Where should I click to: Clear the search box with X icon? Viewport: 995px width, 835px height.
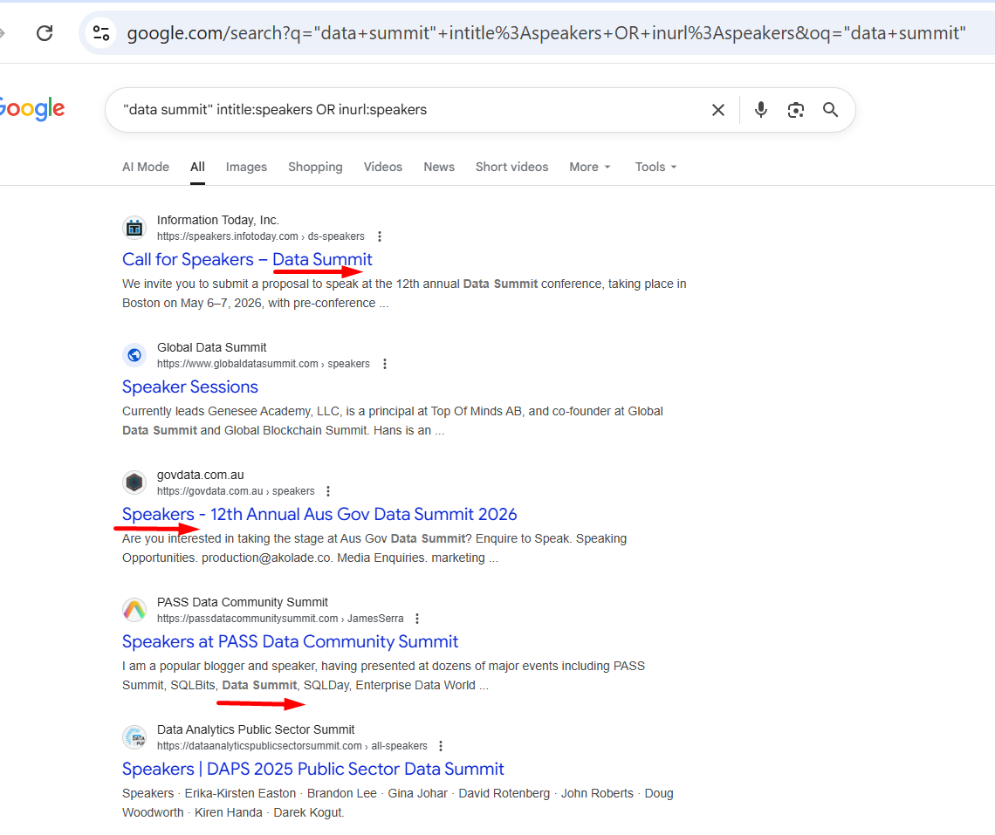(x=717, y=110)
